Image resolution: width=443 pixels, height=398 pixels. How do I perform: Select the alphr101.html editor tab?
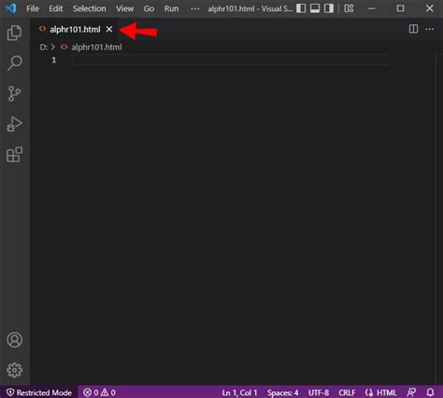coord(74,29)
